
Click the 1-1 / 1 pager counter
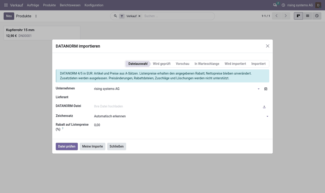[x=266, y=16]
